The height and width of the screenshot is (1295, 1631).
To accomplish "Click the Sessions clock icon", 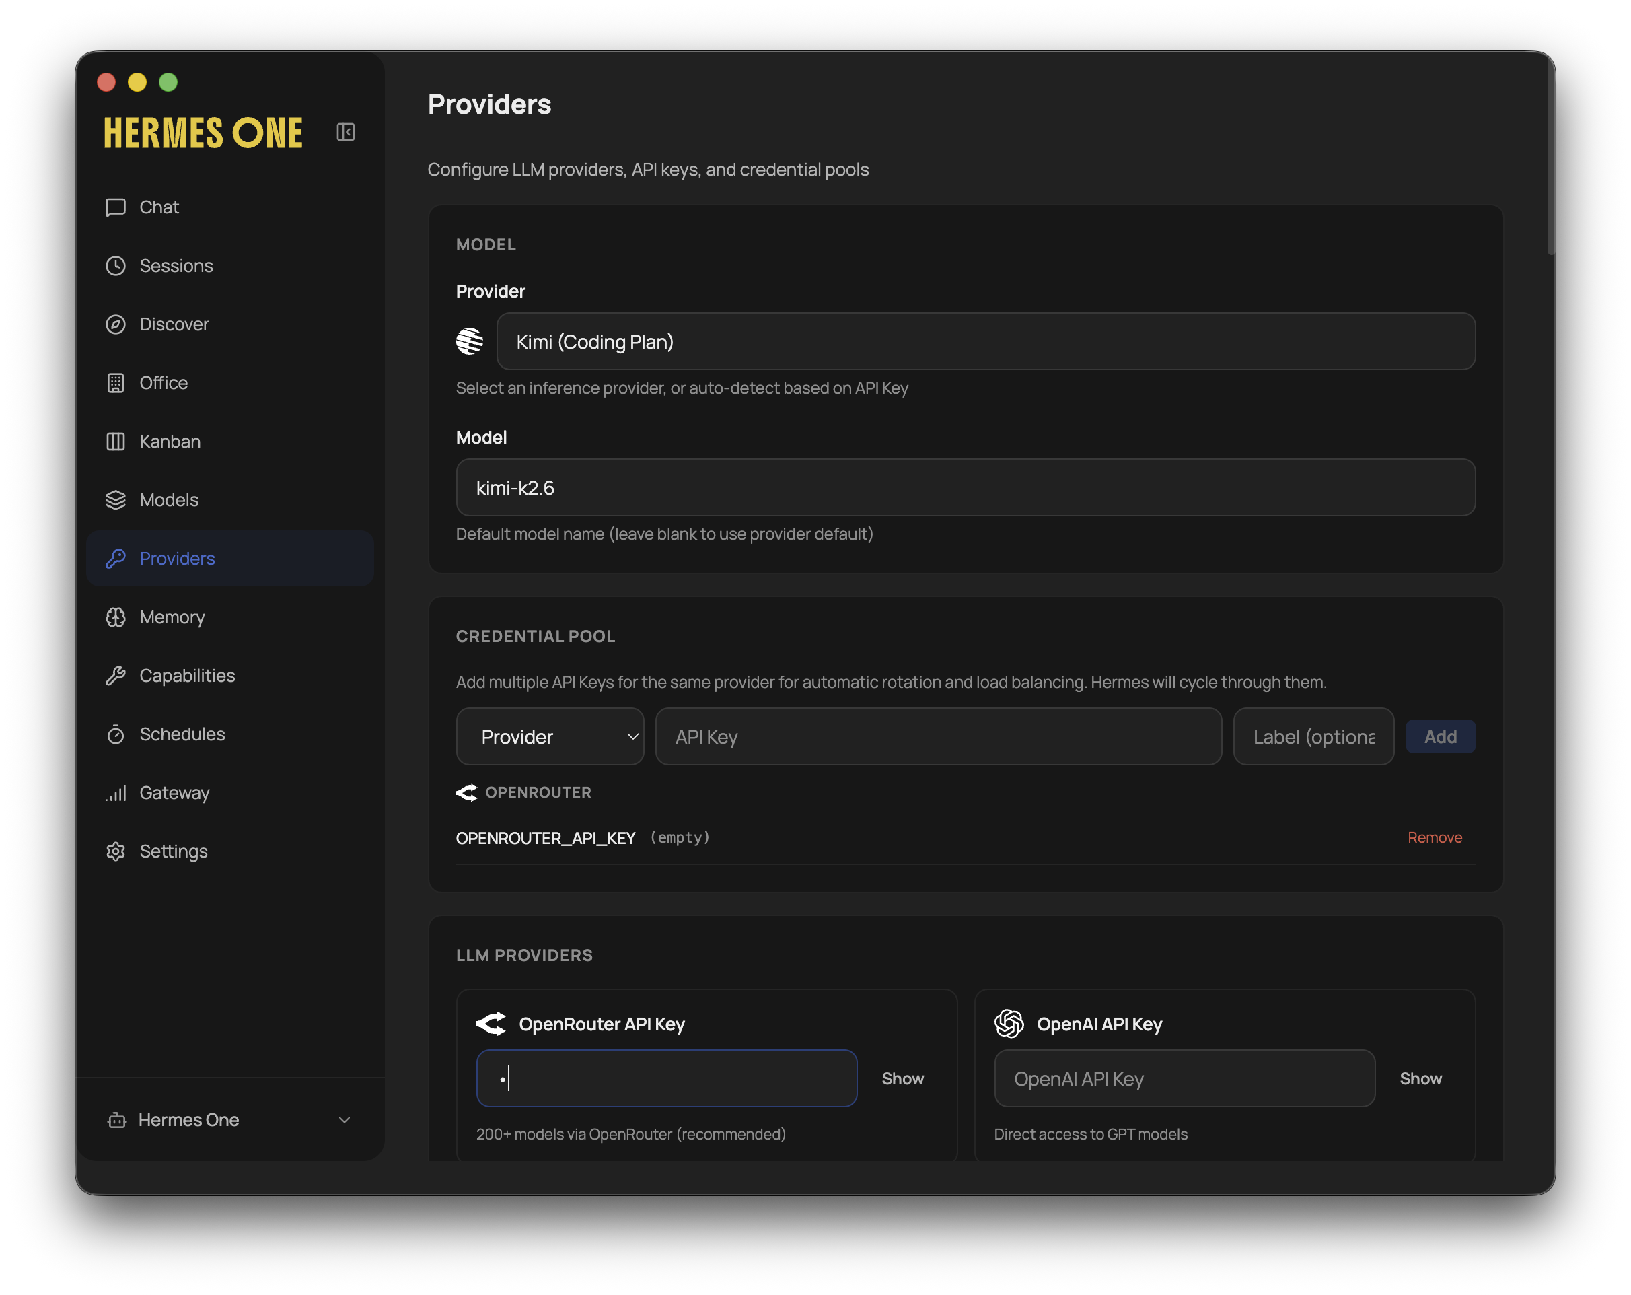I will pos(116,266).
